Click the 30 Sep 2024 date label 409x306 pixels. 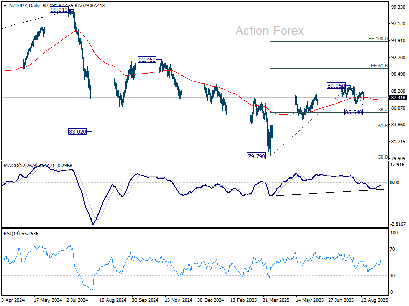tap(145, 300)
